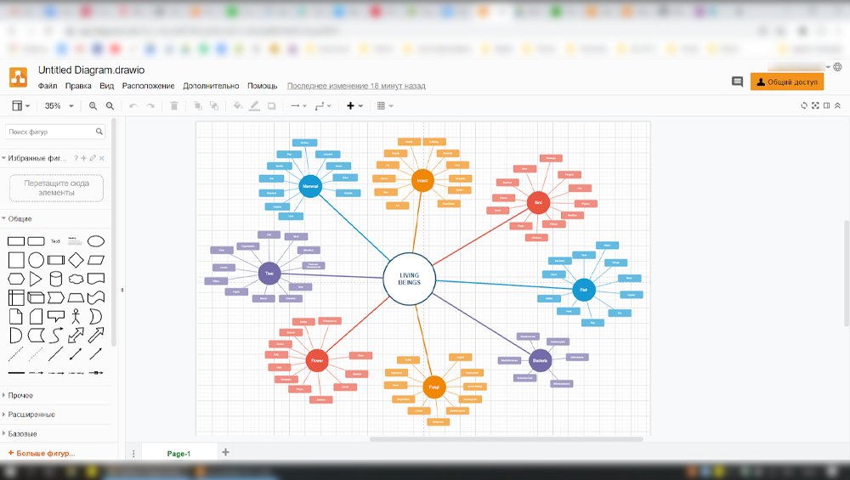Collapse the toolbar with double chevron

coord(837,106)
